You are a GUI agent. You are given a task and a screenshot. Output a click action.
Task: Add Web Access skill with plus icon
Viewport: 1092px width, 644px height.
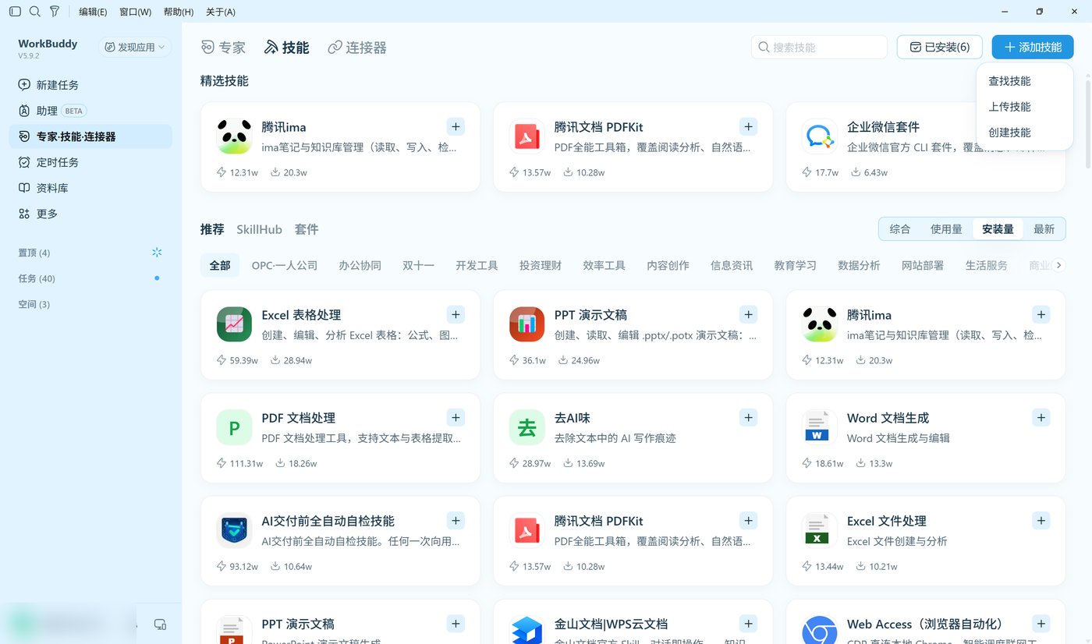[1041, 623]
